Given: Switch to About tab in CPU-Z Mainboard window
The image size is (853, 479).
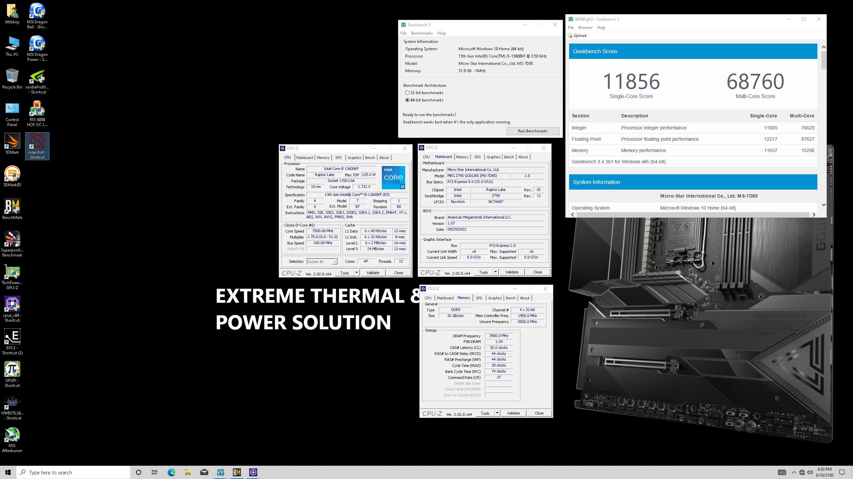Looking at the screenshot, I should (x=523, y=157).
